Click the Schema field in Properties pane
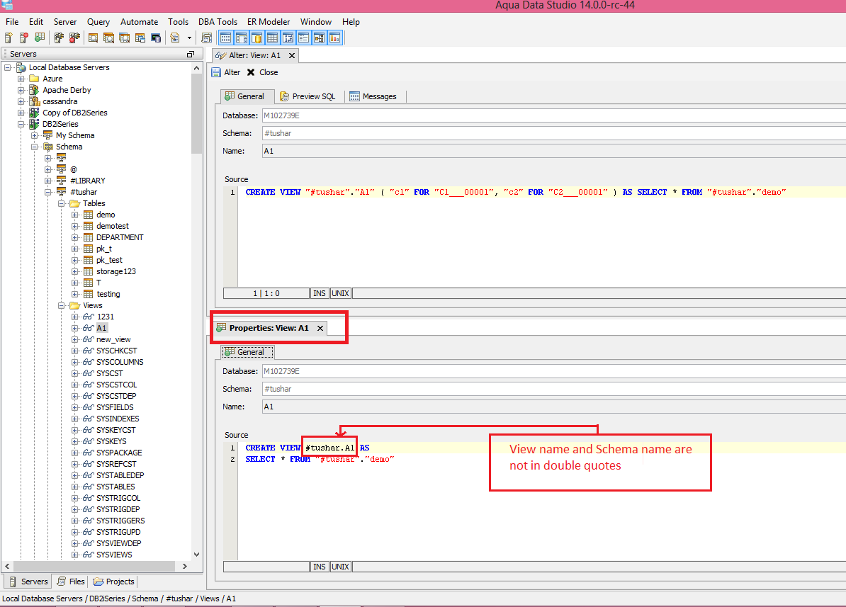This screenshot has height=607, width=846. 553,389
